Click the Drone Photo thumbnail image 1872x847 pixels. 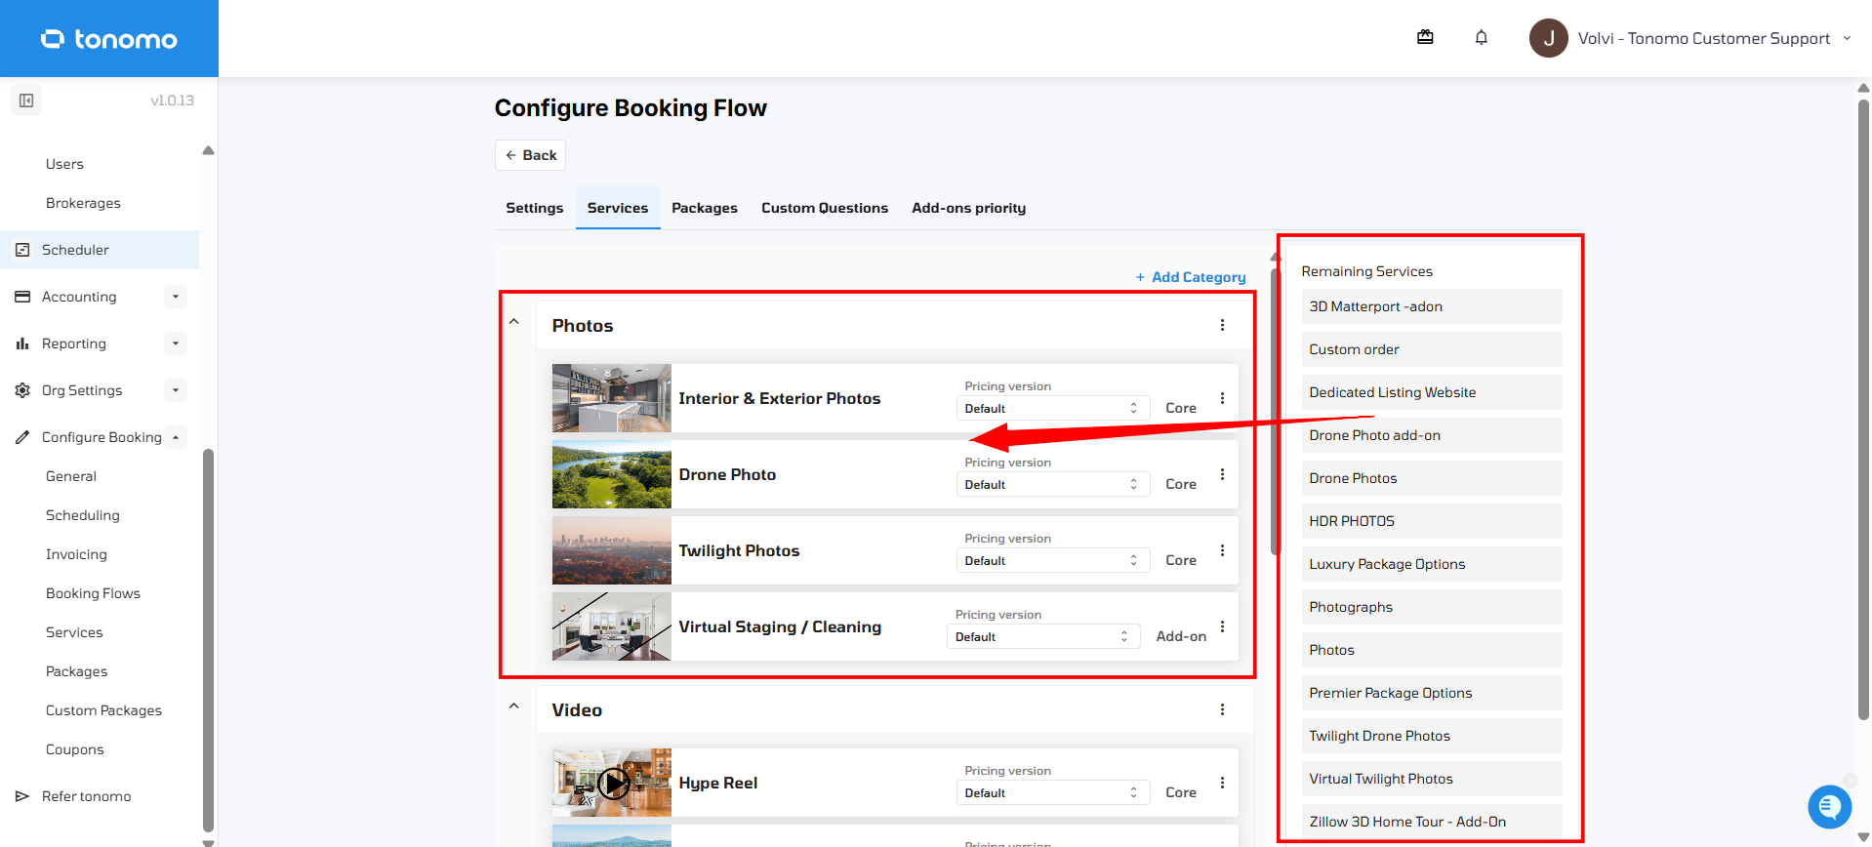(612, 474)
